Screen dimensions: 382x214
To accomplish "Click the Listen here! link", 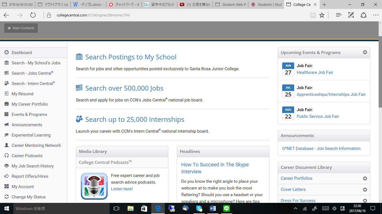I will [122, 189].
